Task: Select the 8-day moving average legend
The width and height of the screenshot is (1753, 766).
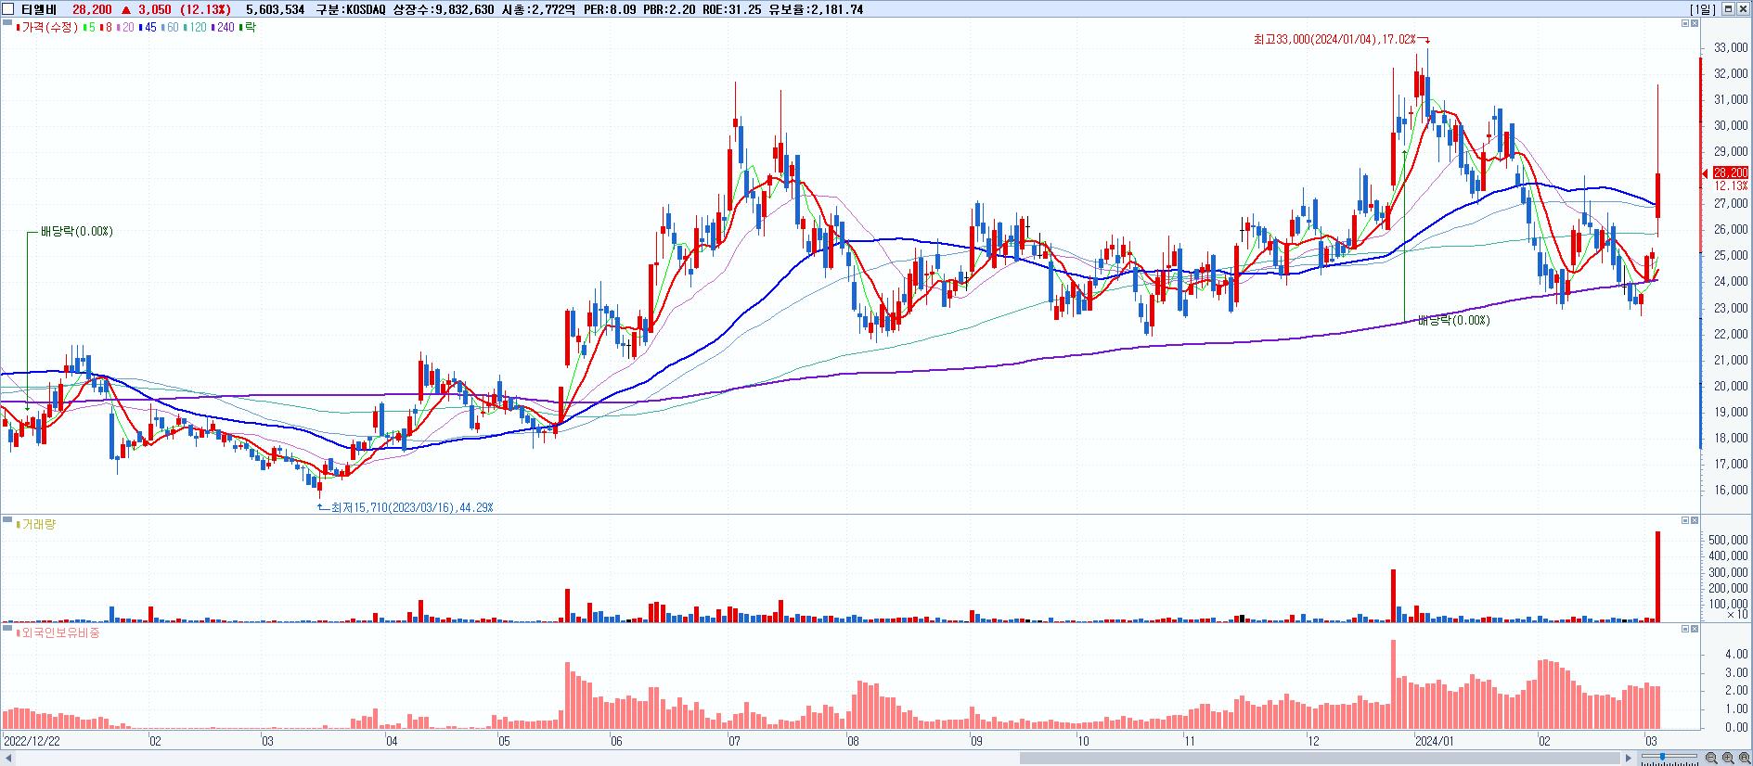Action: click(x=107, y=28)
